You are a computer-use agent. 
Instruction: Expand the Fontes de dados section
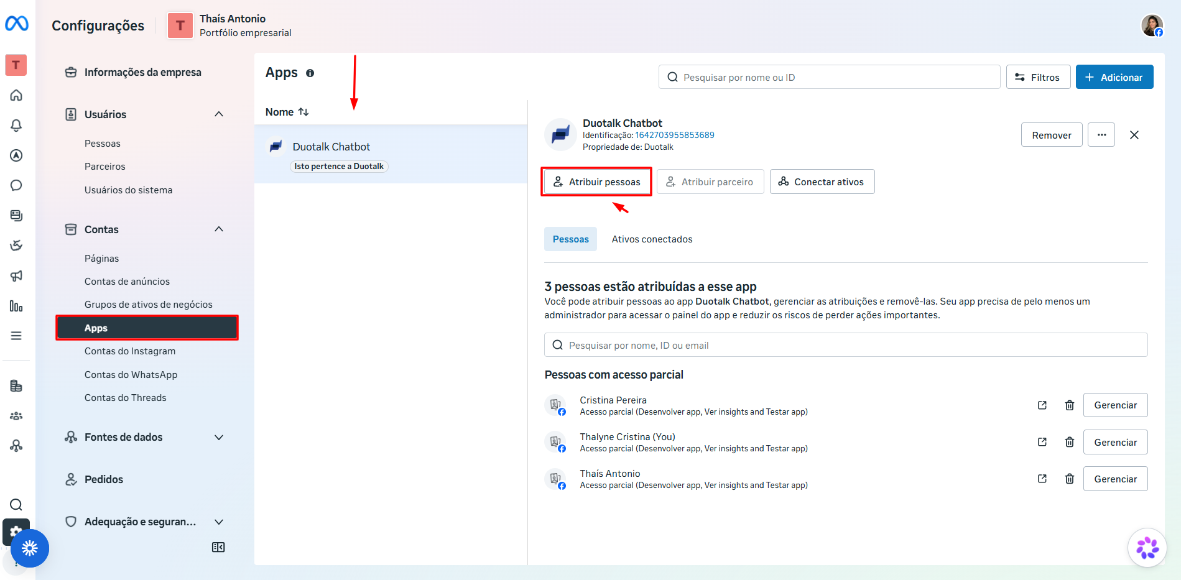click(x=219, y=437)
